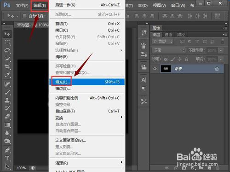The width and height of the screenshot is (230, 172).
Task: Open the layer filter type dropdown (类型)
Action: 163,42
